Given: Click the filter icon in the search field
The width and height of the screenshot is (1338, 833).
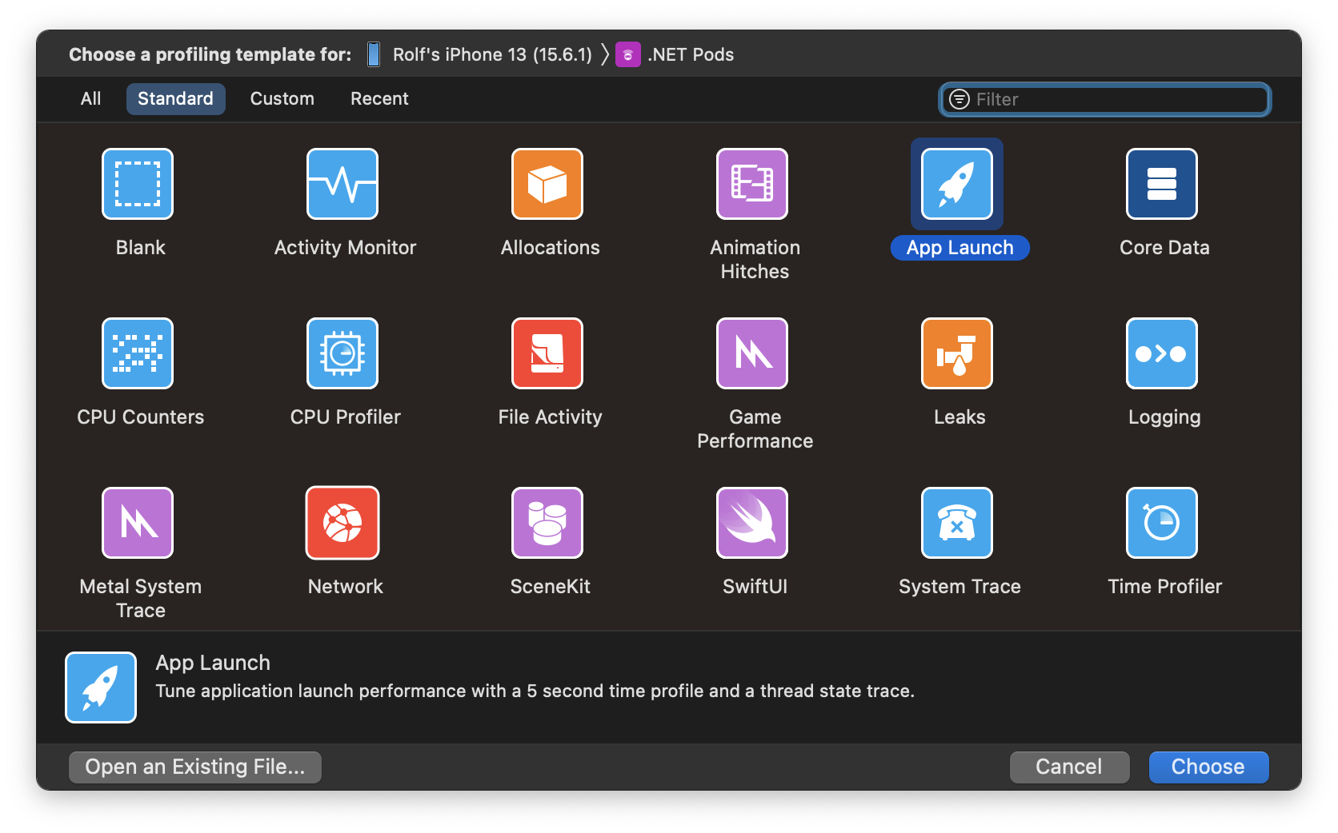Looking at the screenshot, I should [x=959, y=99].
